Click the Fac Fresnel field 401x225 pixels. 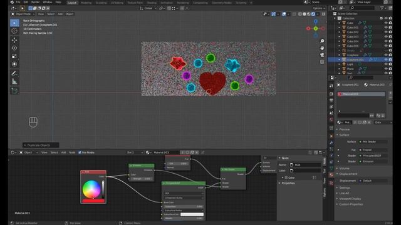(x=373, y=150)
